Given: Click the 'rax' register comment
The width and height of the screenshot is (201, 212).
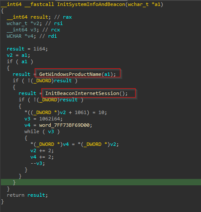Looking at the screenshot, I should (67, 17).
